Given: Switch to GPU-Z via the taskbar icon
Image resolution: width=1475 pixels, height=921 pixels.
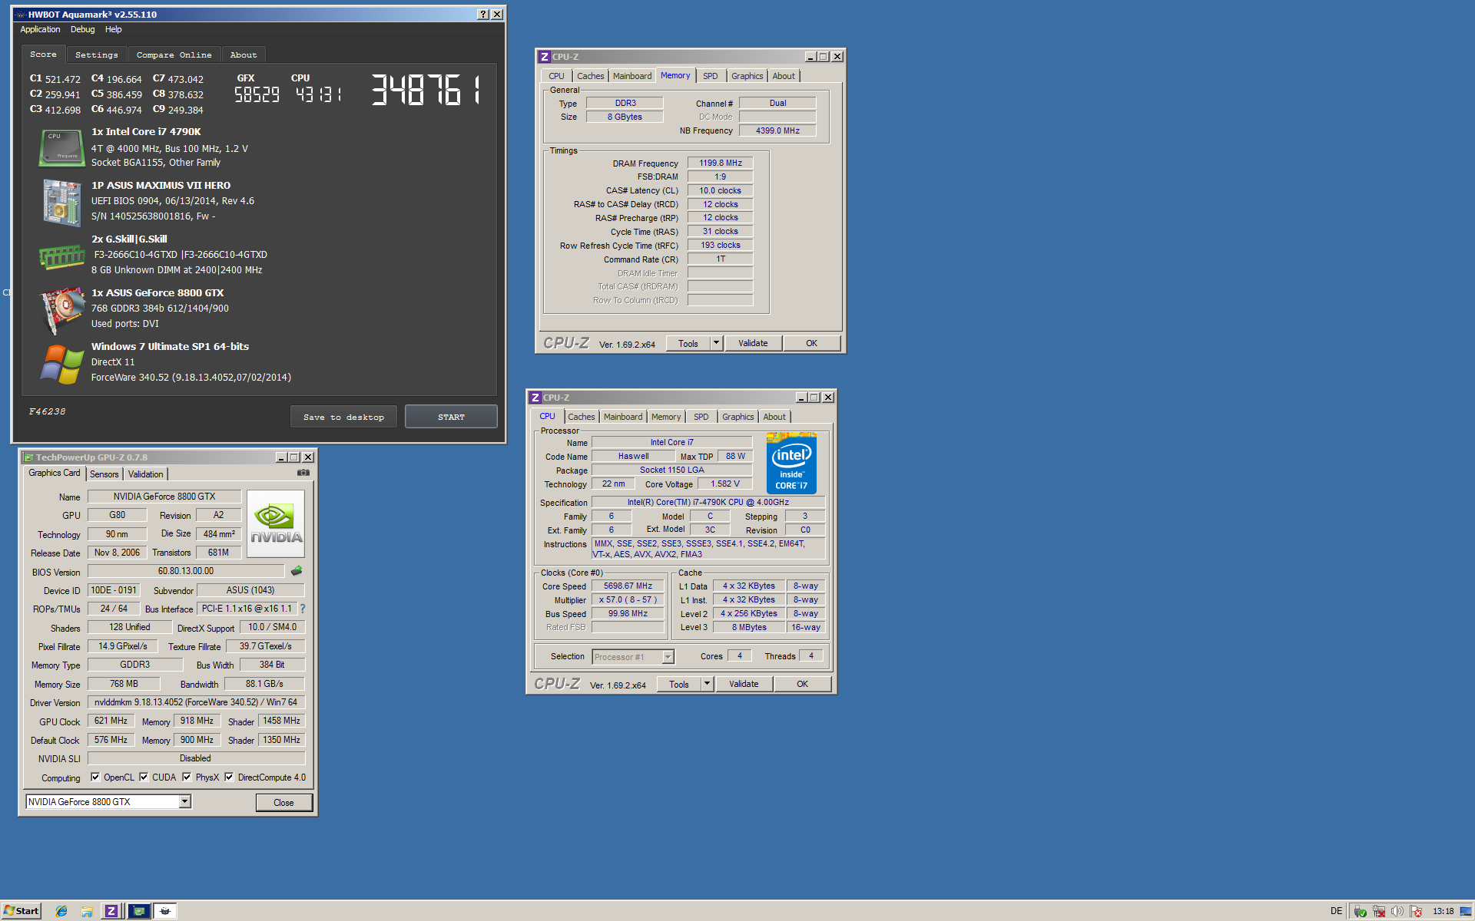Looking at the screenshot, I should click(x=139, y=911).
